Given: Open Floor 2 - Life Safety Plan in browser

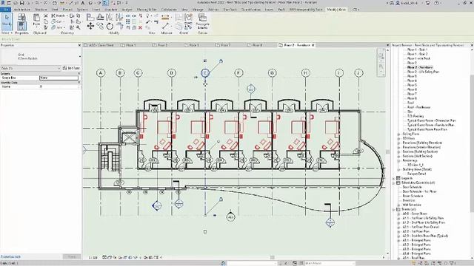Looking at the screenshot, I should click(423, 72).
